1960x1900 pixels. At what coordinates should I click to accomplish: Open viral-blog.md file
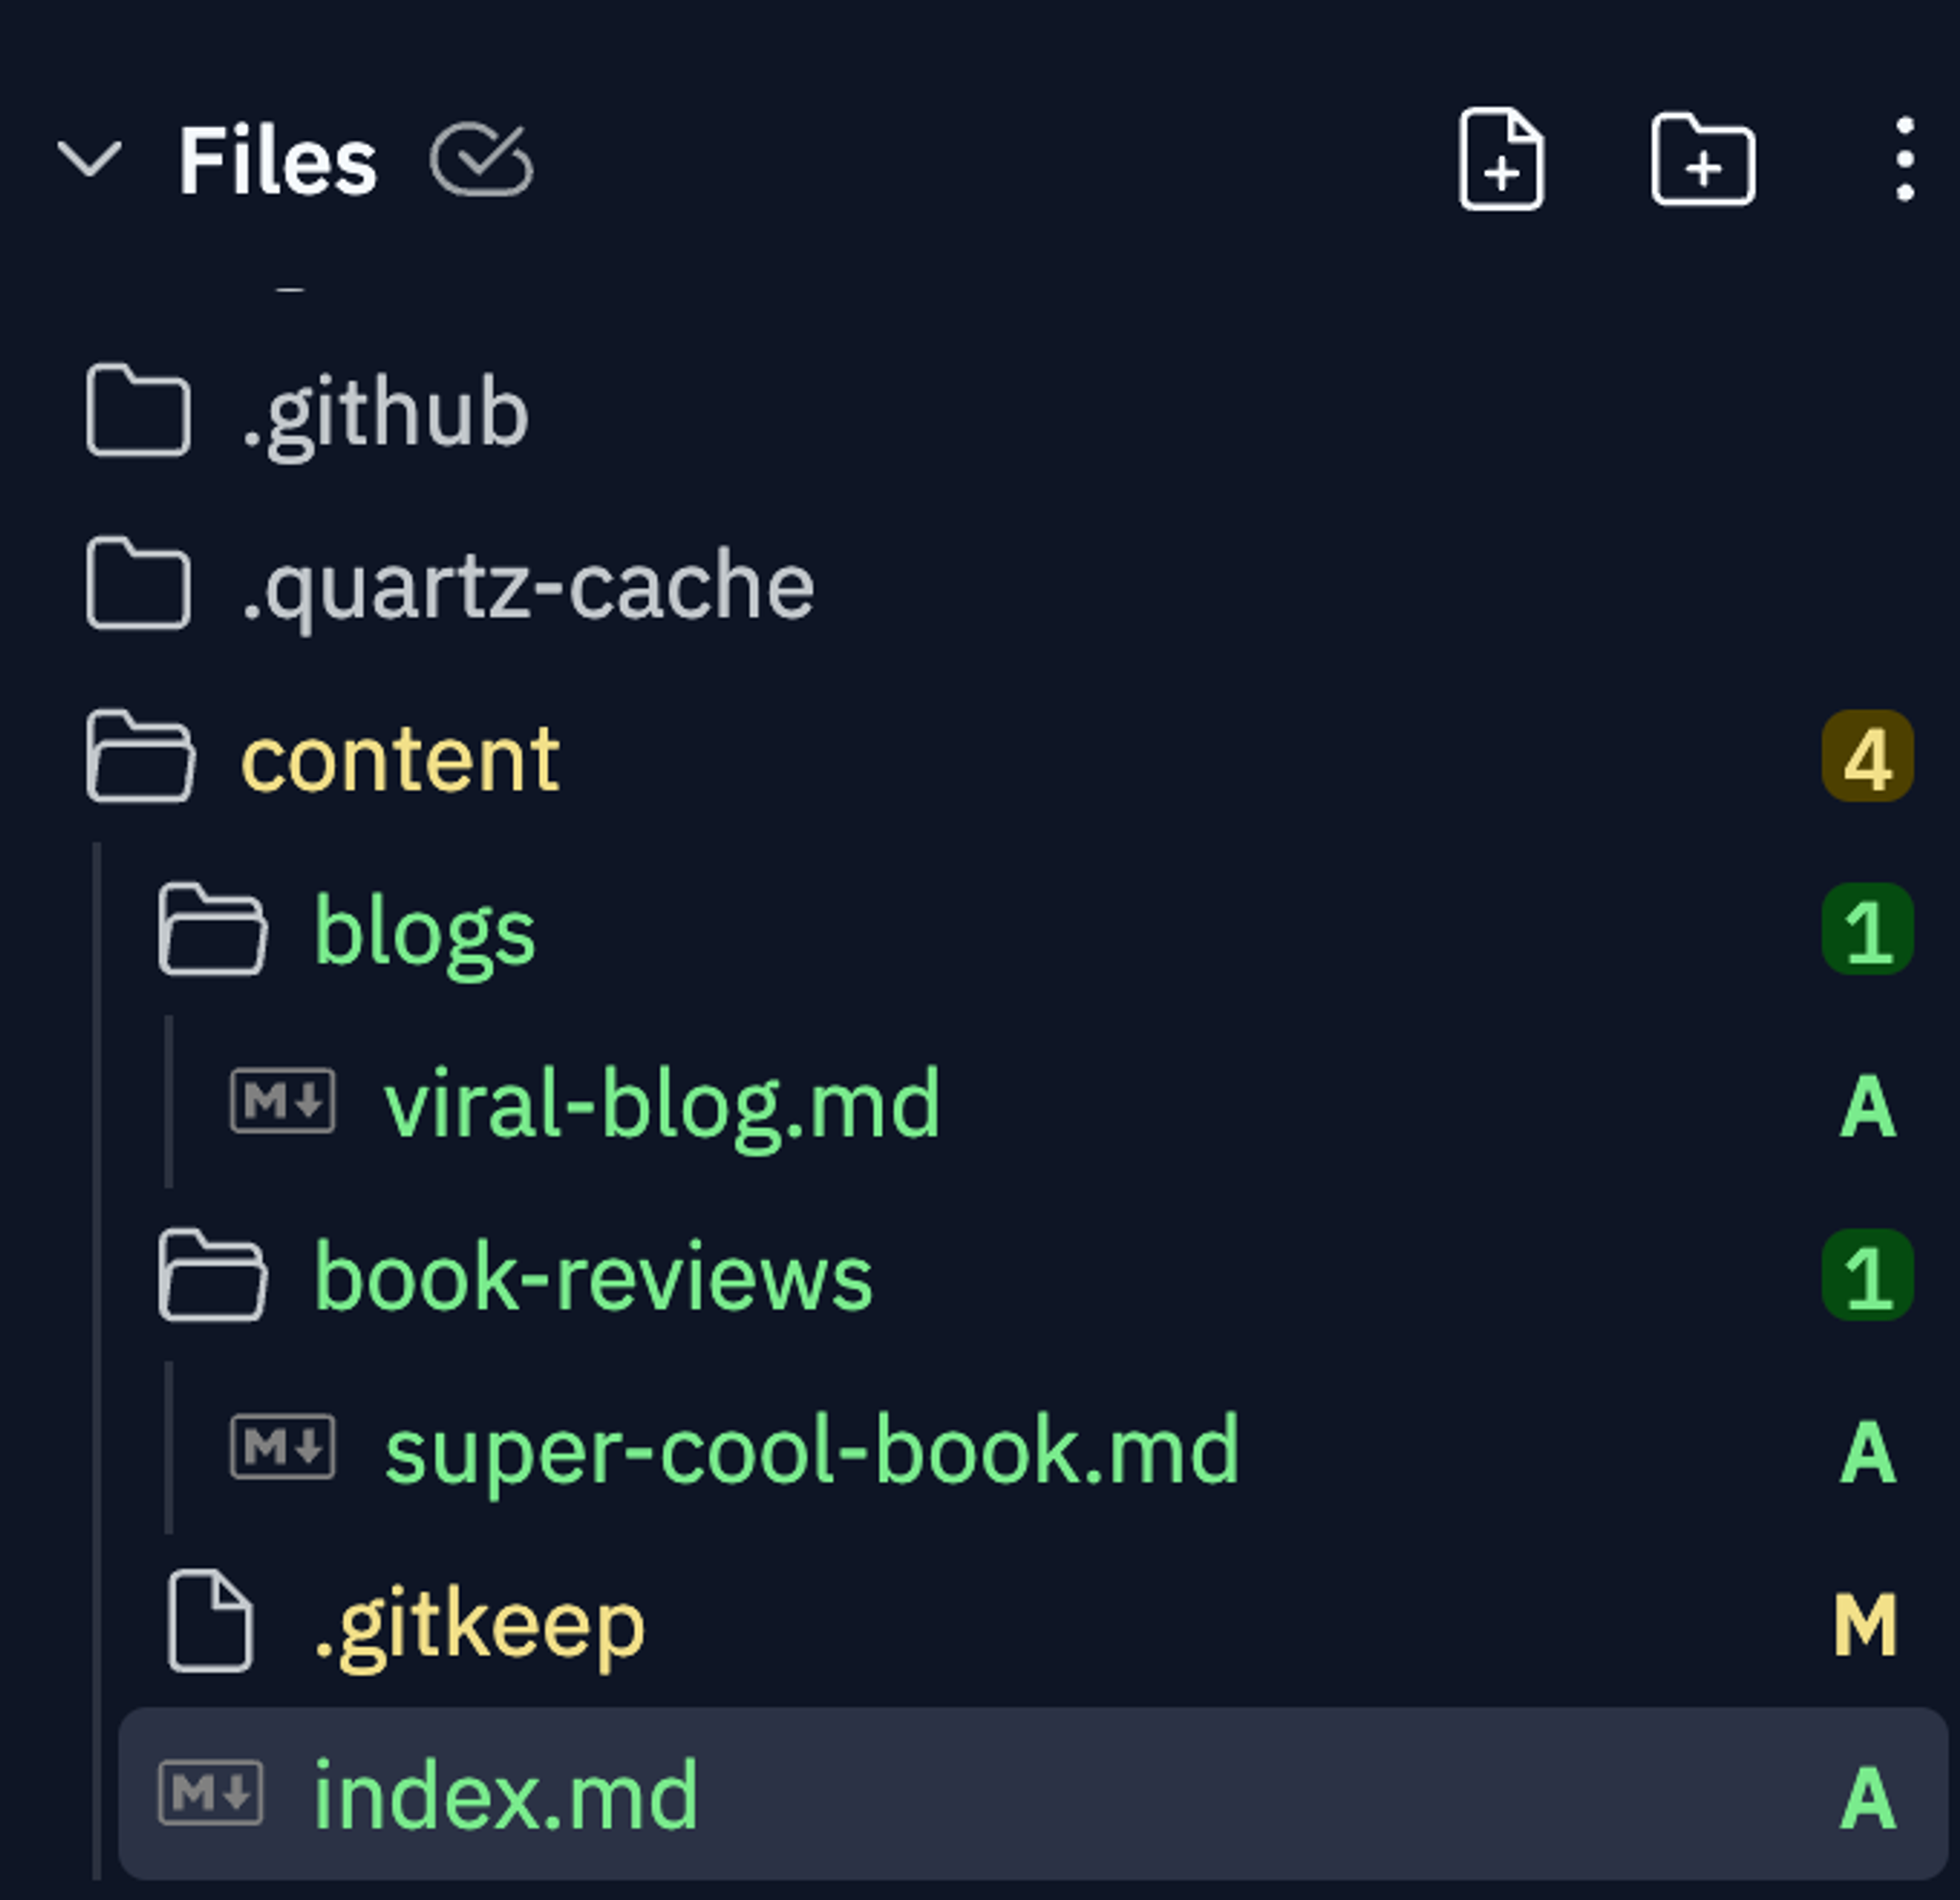click(x=661, y=1103)
